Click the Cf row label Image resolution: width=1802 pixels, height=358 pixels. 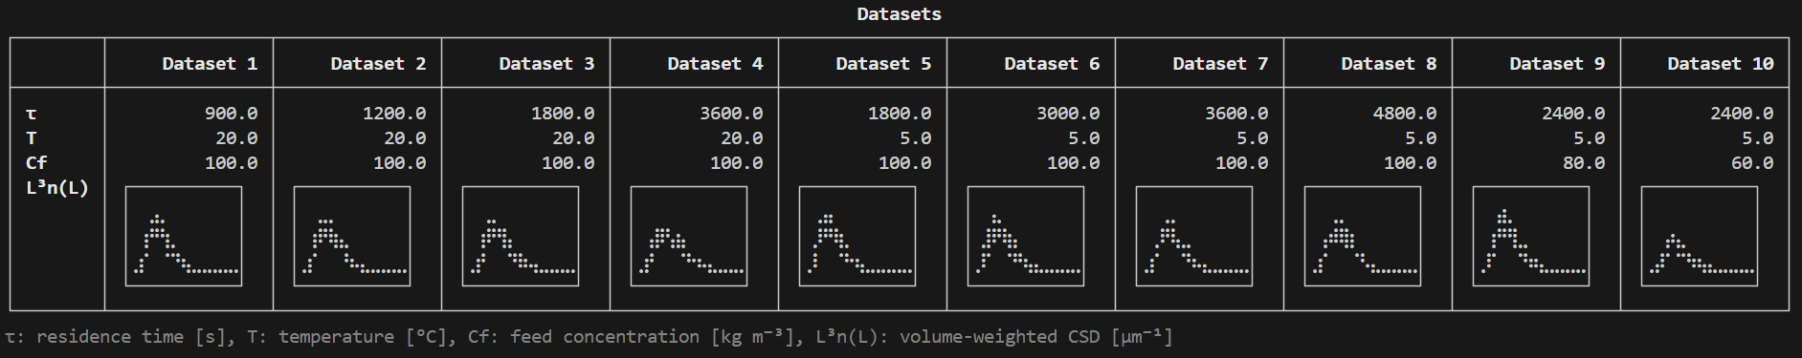point(36,163)
